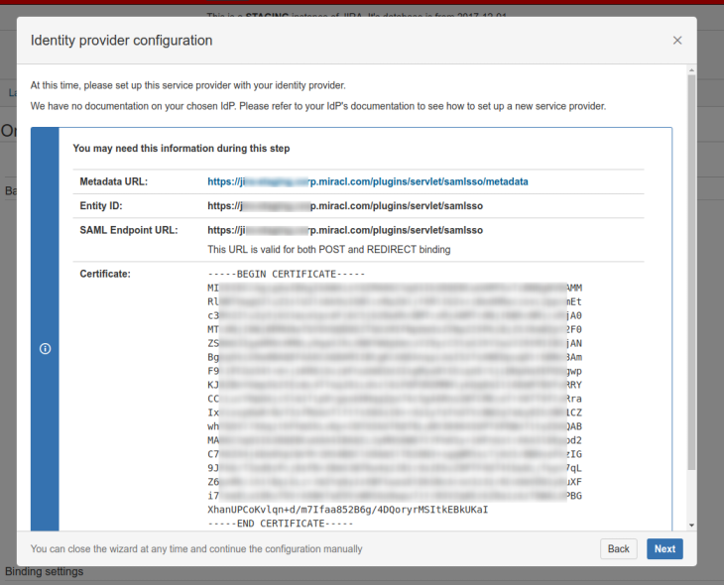724x585 pixels.
Task: Click the 'Certificate:' label
Action: pyautogui.click(x=105, y=274)
